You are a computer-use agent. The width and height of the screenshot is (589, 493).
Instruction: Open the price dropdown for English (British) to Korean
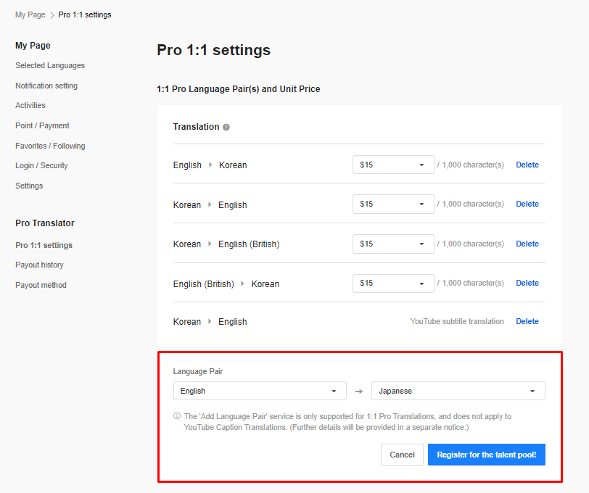click(x=393, y=283)
